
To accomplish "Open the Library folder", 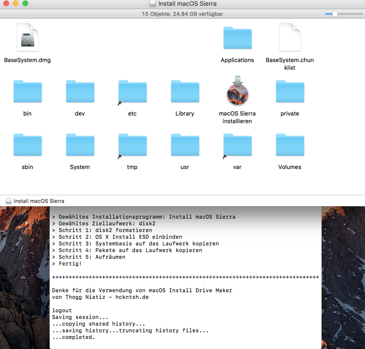I will (x=185, y=92).
